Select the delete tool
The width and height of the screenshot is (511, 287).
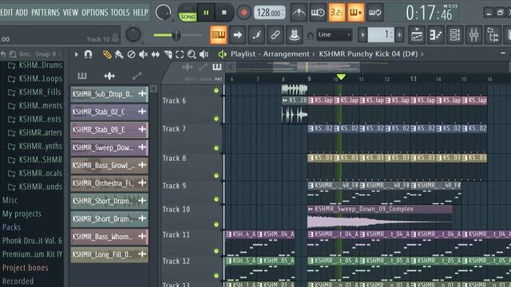pos(131,54)
